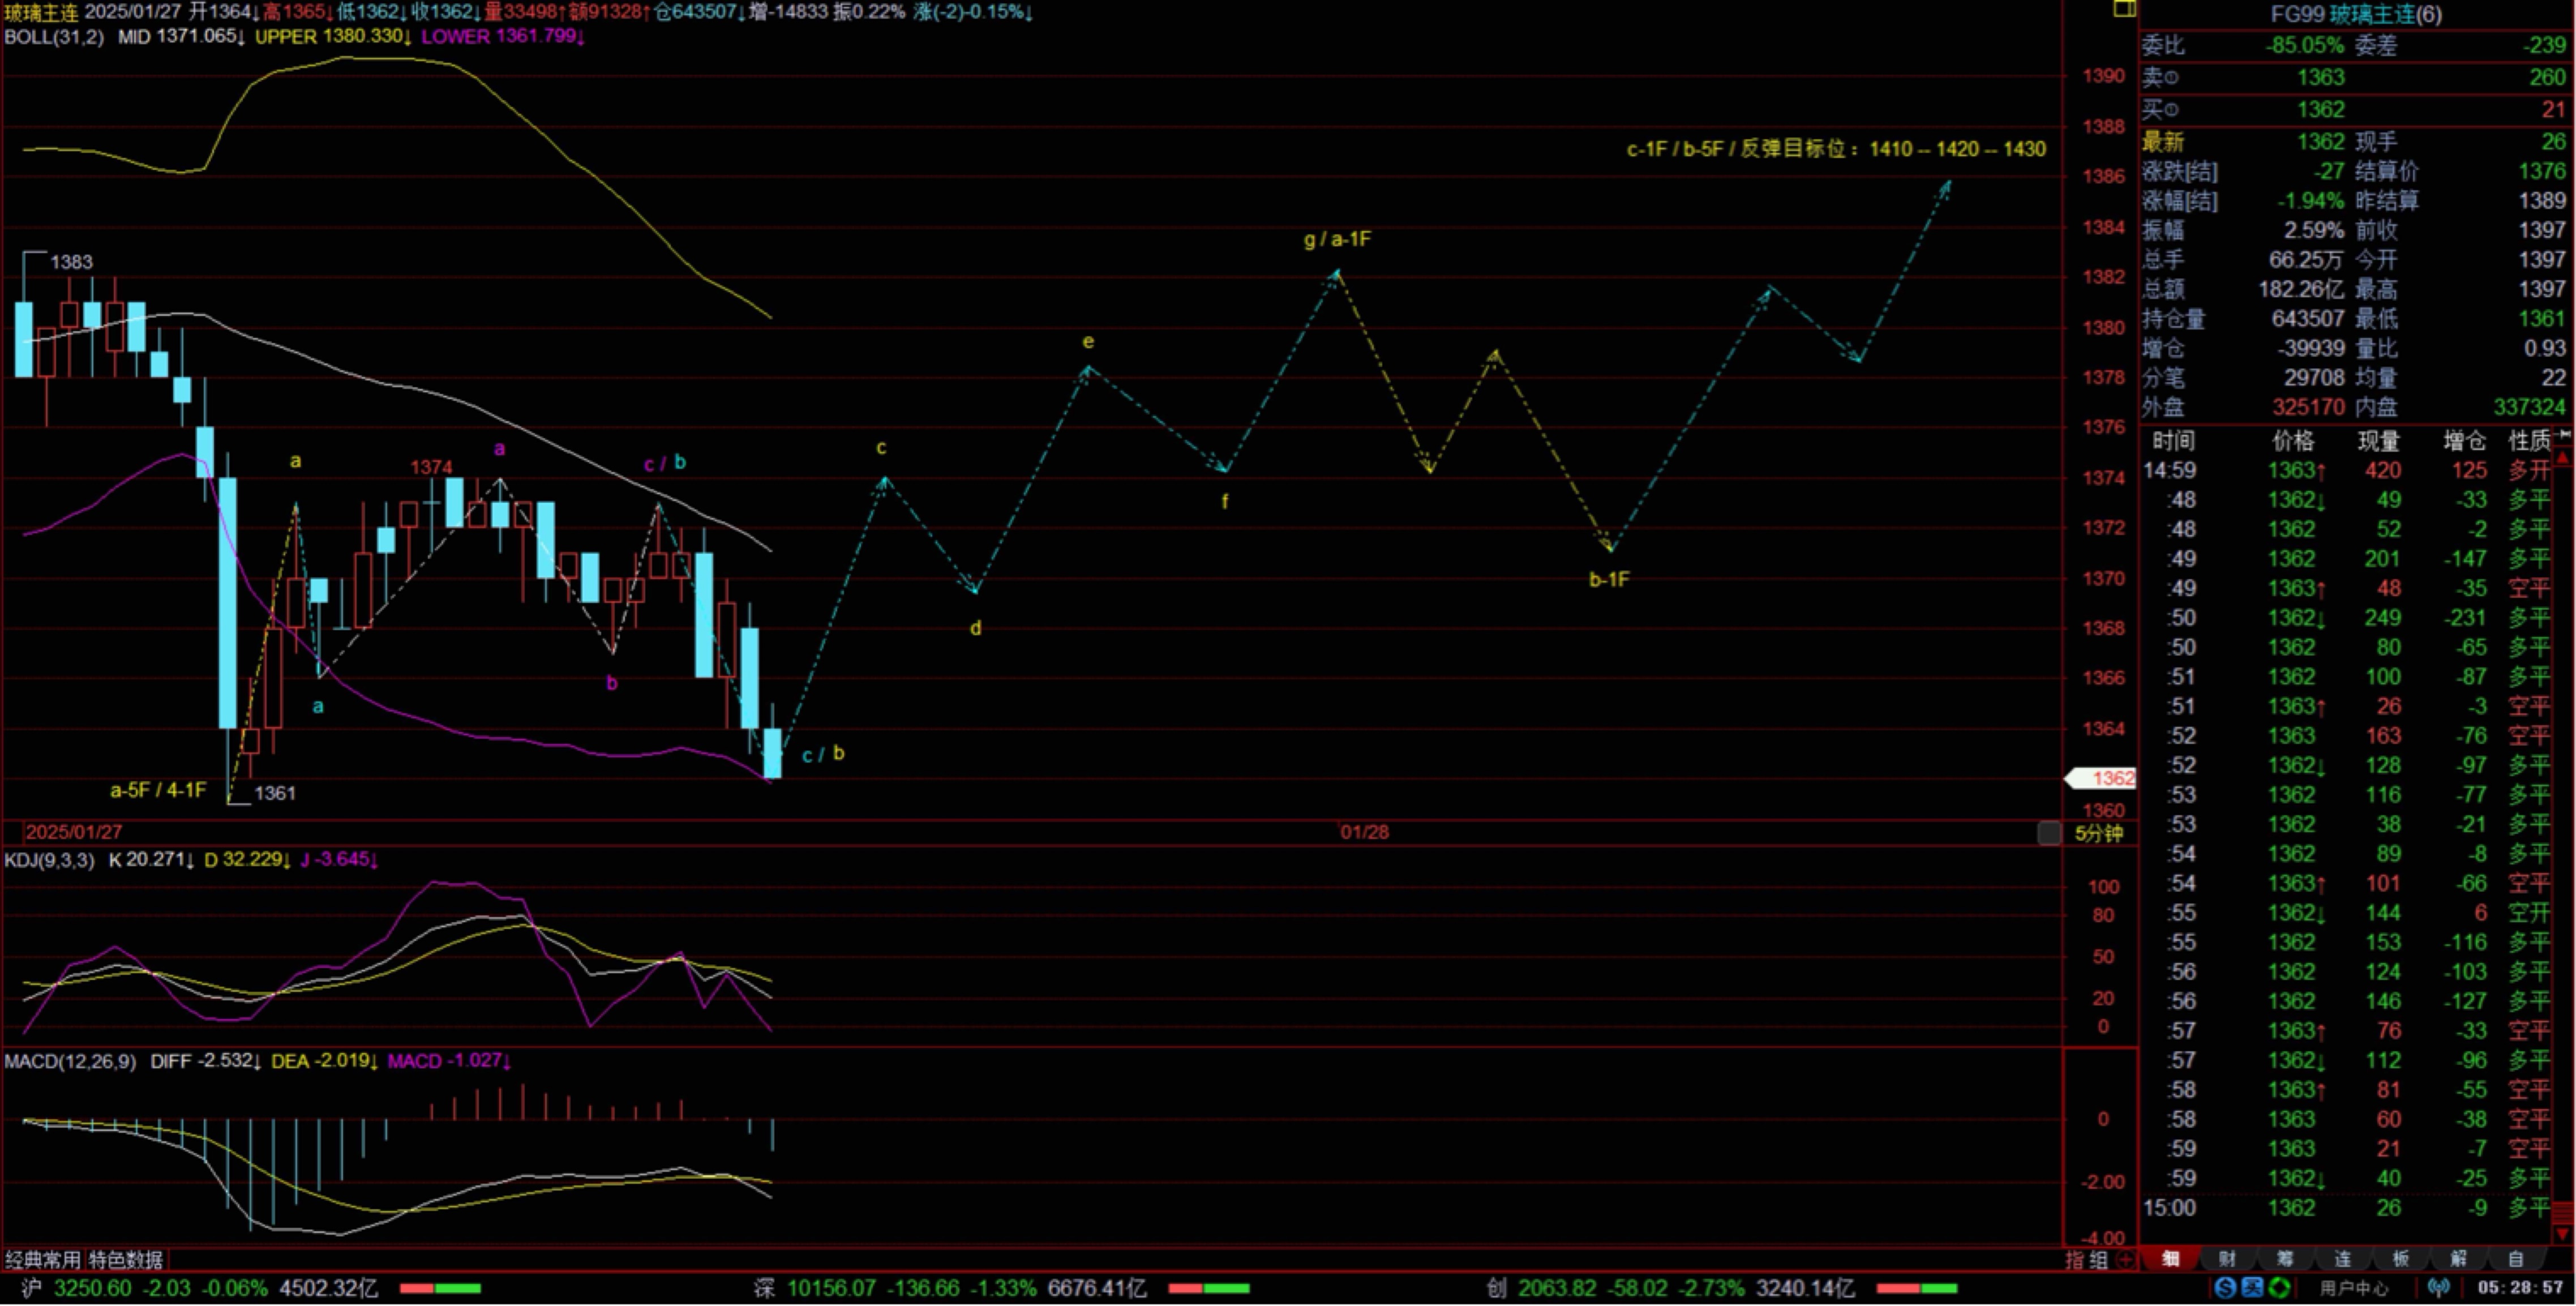Click the gray square button beside 5分钟

[x=2049, y=833]
